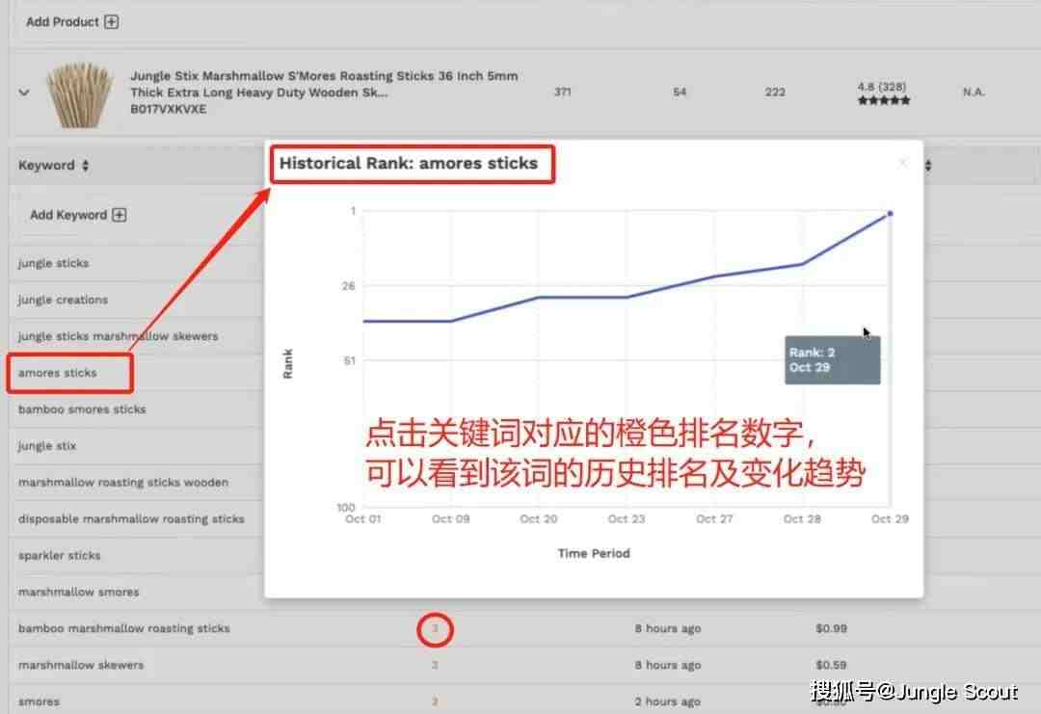The width and height of the screenshot is (1041, 714).
Task: Select the 'bamboo smores sticks' keyword
Action: point(82,410)
